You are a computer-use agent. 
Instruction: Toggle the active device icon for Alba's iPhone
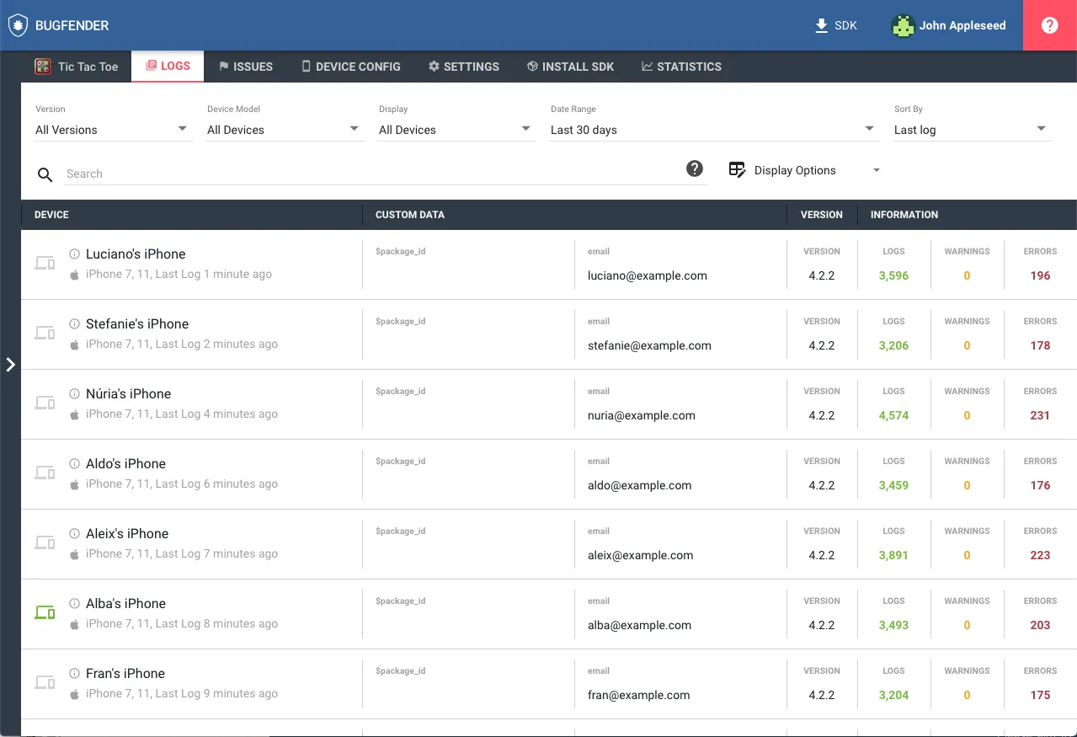point(45,612)
